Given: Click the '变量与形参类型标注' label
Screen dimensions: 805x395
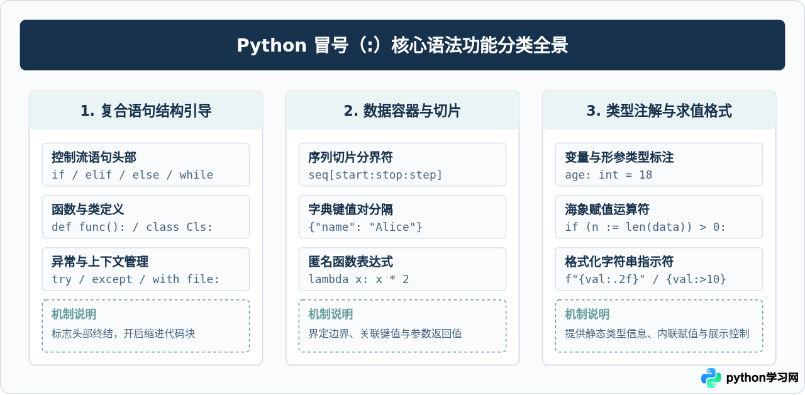Looking at the screenshot, I should click(619, 157).
